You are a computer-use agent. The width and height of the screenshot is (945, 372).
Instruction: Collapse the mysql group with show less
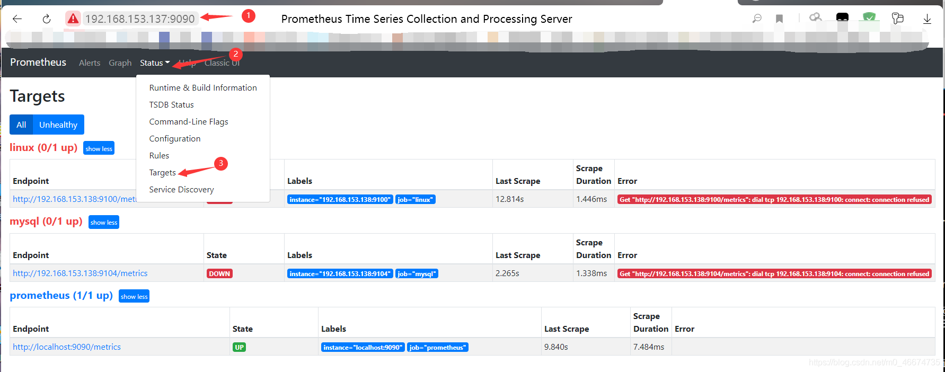pos(104,222)
